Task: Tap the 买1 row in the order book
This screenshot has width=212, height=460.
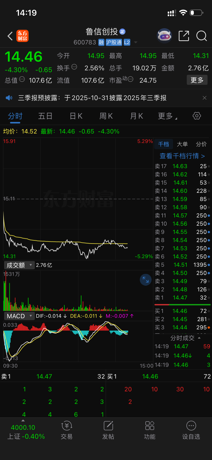Action: (x=183, y=311)
